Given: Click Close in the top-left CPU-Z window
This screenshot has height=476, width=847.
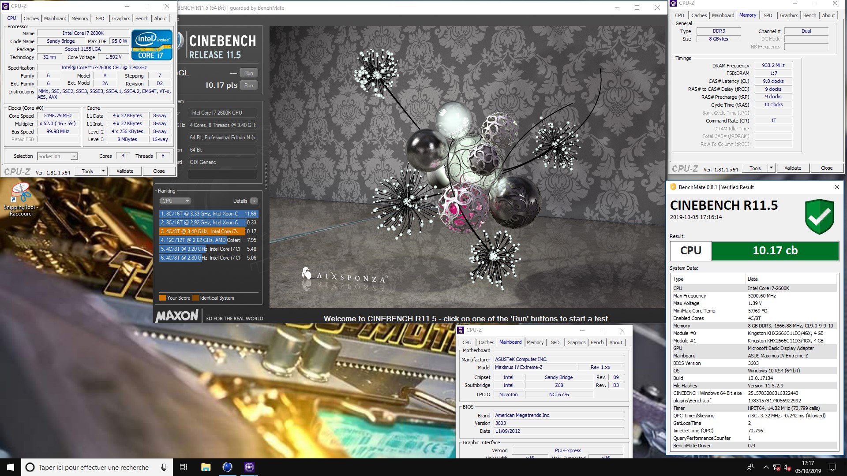Looking at the screenshot, I should point(159,171).
